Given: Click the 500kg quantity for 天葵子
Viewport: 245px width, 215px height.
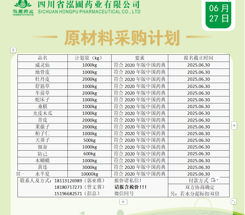Looking at the screenshot, I should (89, 140).
